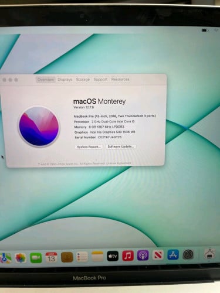
Task: Open the Calendar icon showing 13
Action: tap(51, 257)
